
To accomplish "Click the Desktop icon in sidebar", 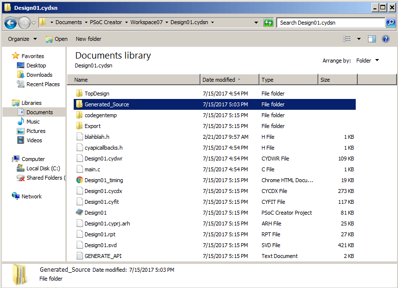I will (x=21, y=65).
